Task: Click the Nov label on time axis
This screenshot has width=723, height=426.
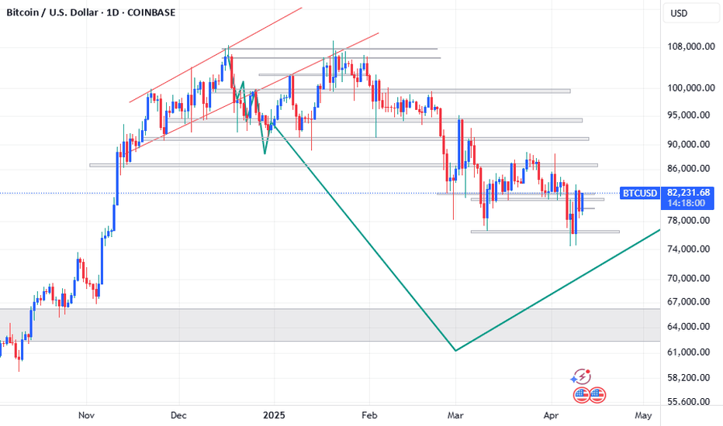Action: coord(86,415)
